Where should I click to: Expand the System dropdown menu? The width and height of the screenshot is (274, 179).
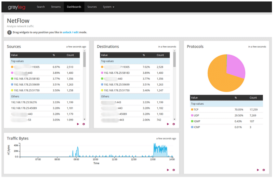(x=108, y=7)
